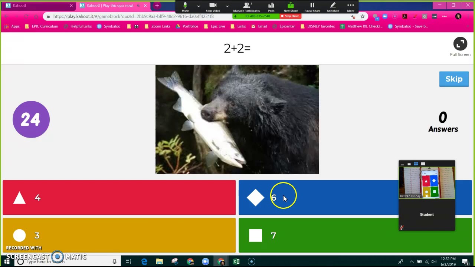Stop Video in the Zoom toolbar
The height and width of the screenshot is (267, 475).
213,7
